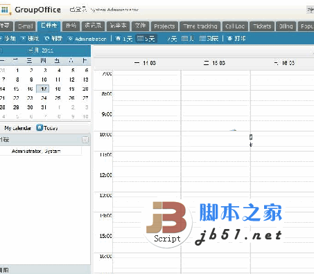Click the 16-03 day column header
This screenshot has height=274, width=314.
tap(284, 63)
